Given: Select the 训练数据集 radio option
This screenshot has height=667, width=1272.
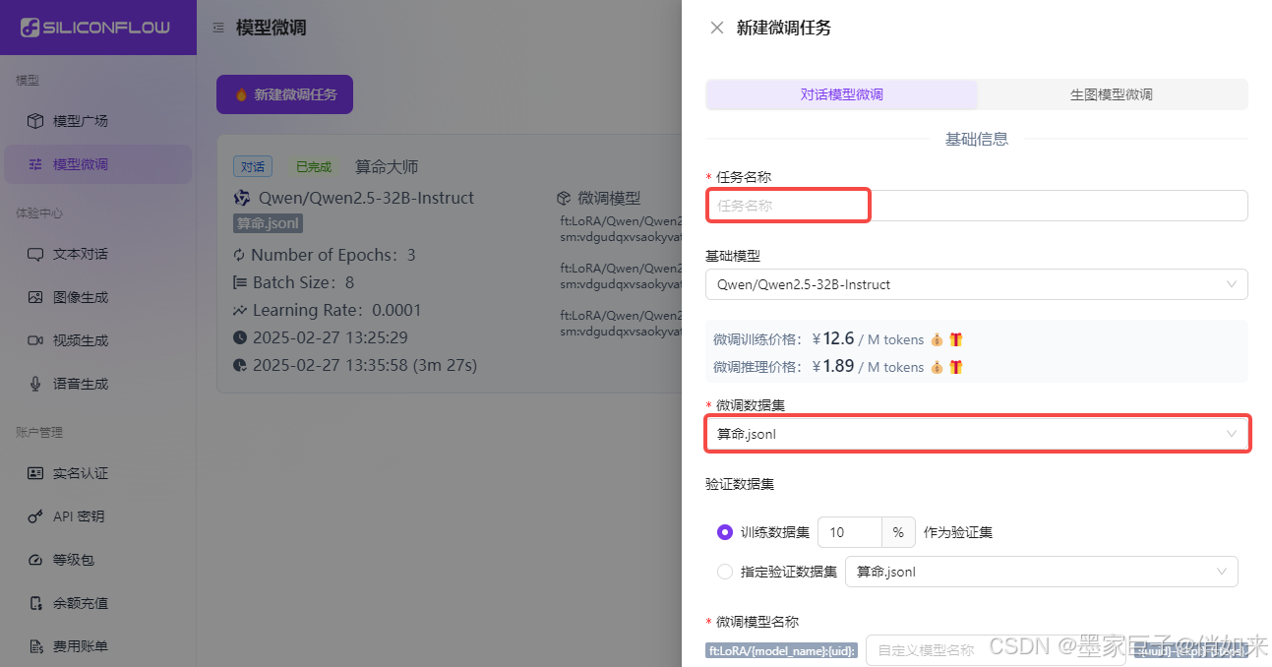Looking at the screenshot, I should click(725, 532).
